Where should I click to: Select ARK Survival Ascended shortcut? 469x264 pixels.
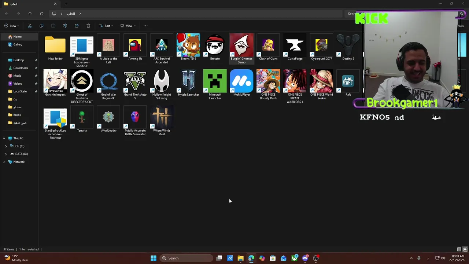pyautogui.click(x=162, y=49)
